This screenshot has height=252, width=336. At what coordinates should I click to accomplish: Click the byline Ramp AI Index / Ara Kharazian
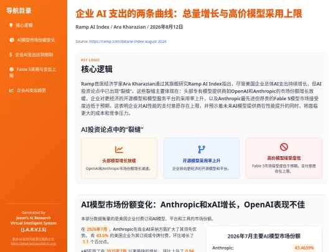[x=129, y=27]
